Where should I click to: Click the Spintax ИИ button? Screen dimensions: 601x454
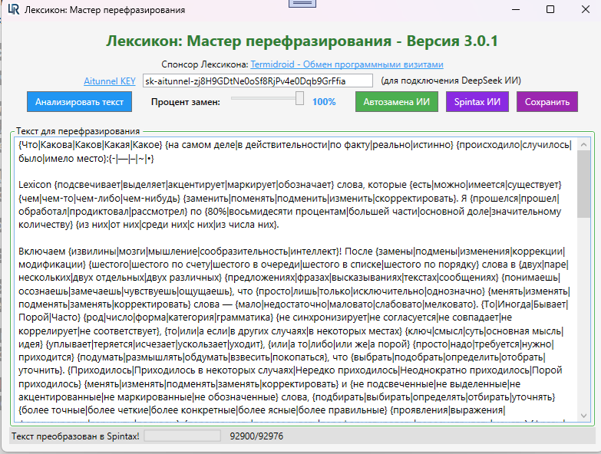pos(477,102)
